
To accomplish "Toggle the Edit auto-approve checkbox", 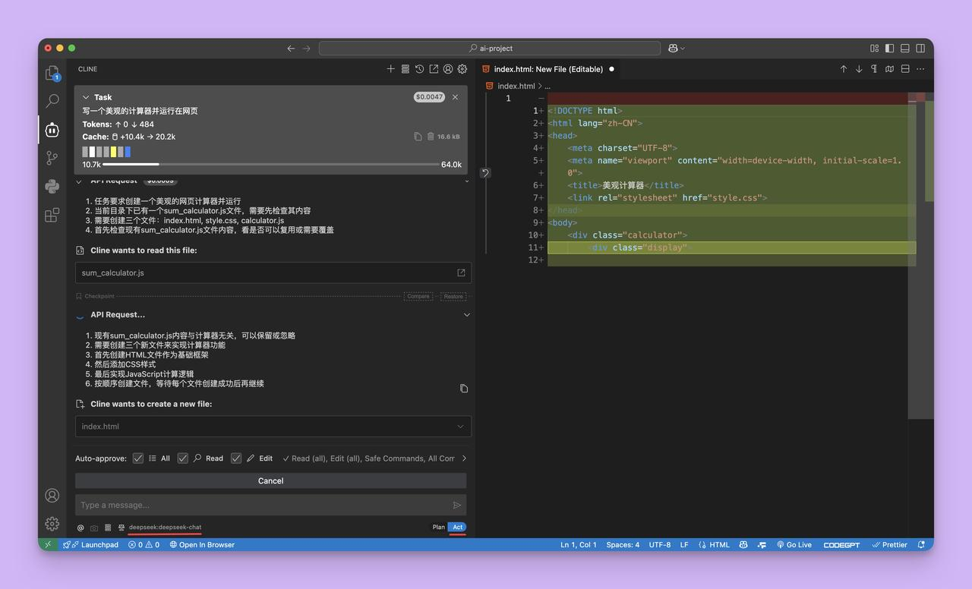I will click(x=236, y=458).
